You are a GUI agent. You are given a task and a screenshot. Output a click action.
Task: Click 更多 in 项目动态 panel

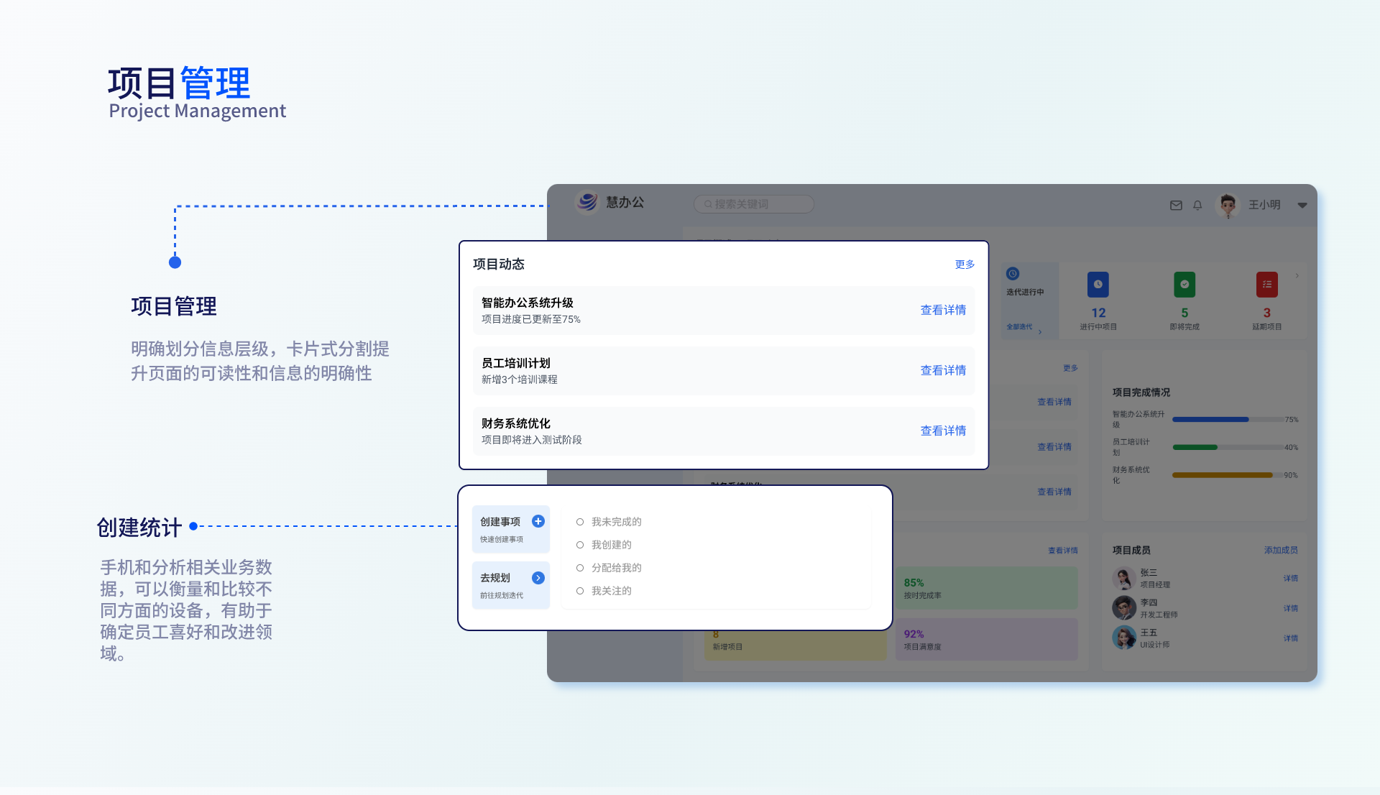tap(965, 265)
